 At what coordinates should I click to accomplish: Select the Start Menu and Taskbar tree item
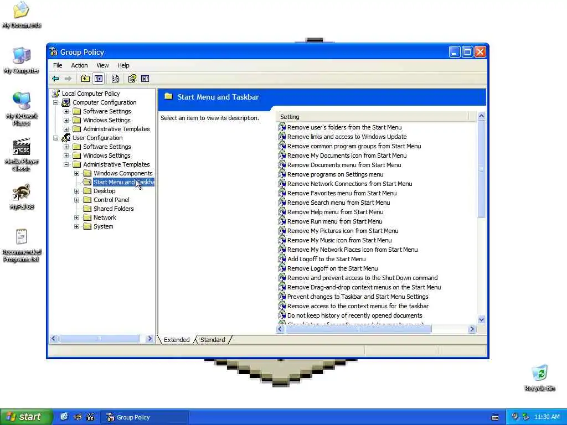click(123, 182)
